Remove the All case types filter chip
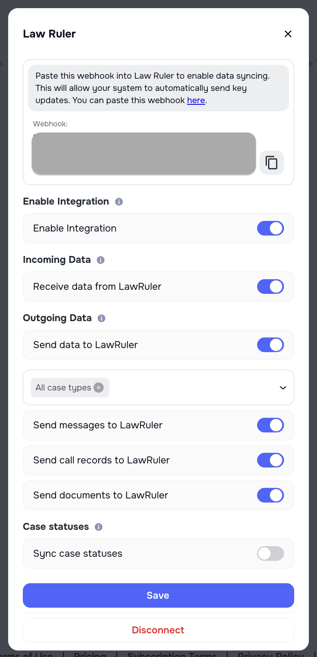The image size is (317, 657). point(98,388)
